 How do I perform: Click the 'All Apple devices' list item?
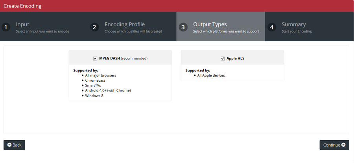pos(211,75)
